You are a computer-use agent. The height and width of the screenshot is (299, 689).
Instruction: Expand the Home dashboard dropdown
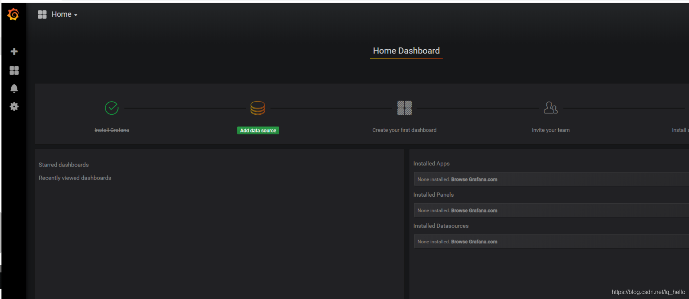coord(64,15)
